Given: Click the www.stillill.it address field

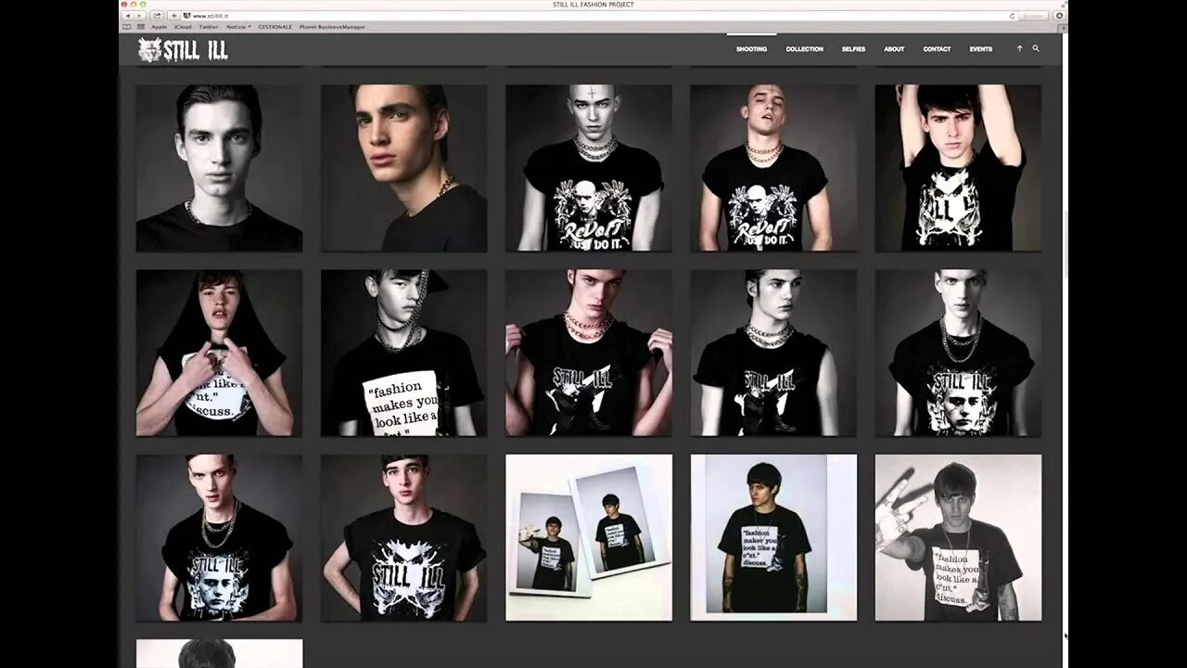Looking at the screenshot, I should [x=593, y=16].
